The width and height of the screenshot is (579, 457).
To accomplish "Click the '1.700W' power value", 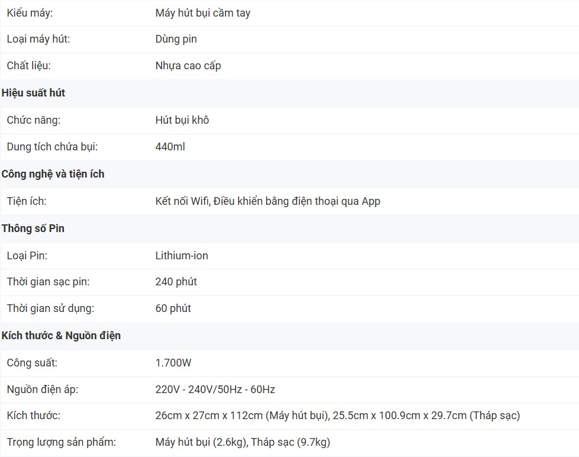I will click(x=173, y=363).
